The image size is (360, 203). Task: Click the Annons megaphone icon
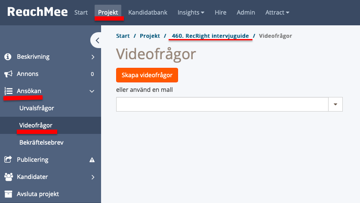click(8, 74)
